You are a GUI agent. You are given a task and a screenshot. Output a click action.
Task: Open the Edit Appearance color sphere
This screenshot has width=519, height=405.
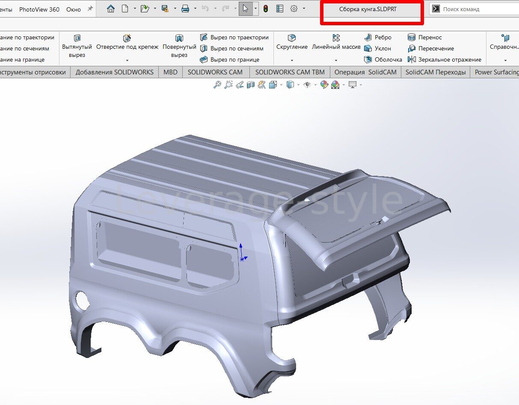tap(324, 85)
